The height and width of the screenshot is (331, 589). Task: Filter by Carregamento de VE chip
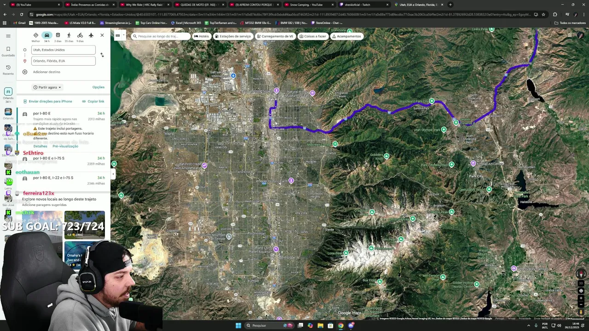tap(275, 36)
